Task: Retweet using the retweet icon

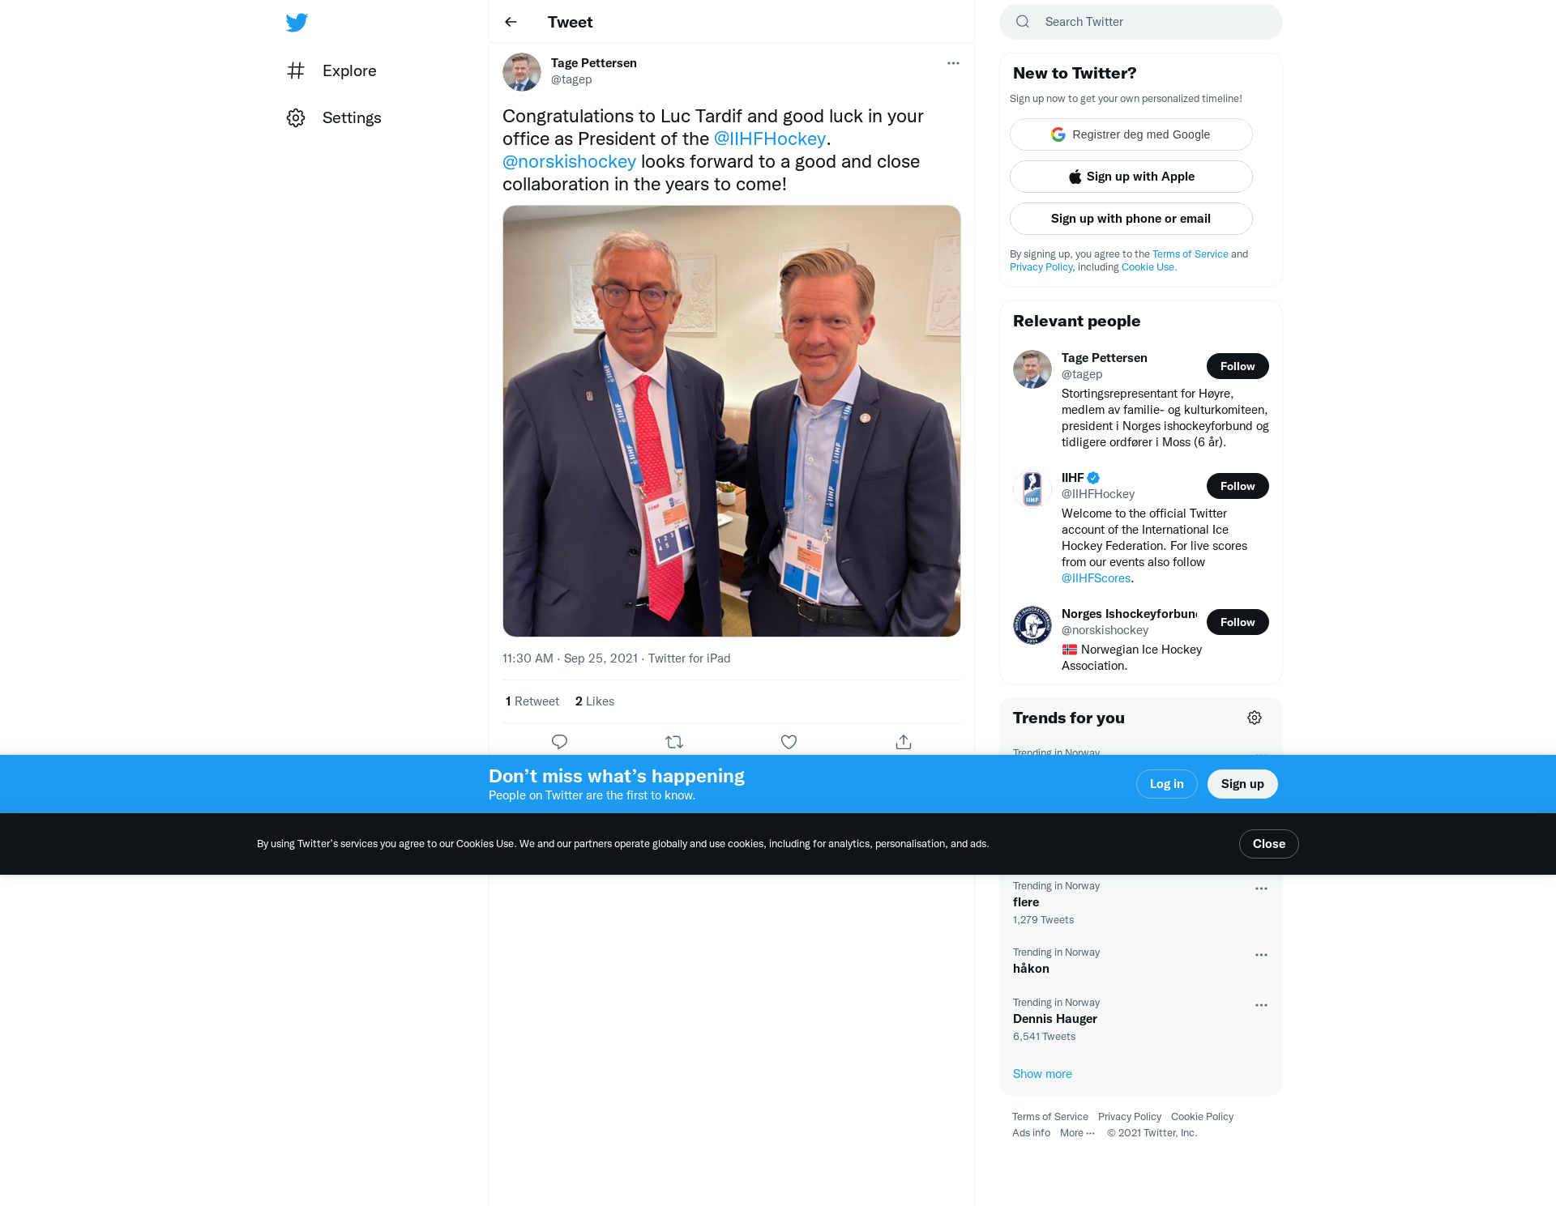Action: coord(674,742)
